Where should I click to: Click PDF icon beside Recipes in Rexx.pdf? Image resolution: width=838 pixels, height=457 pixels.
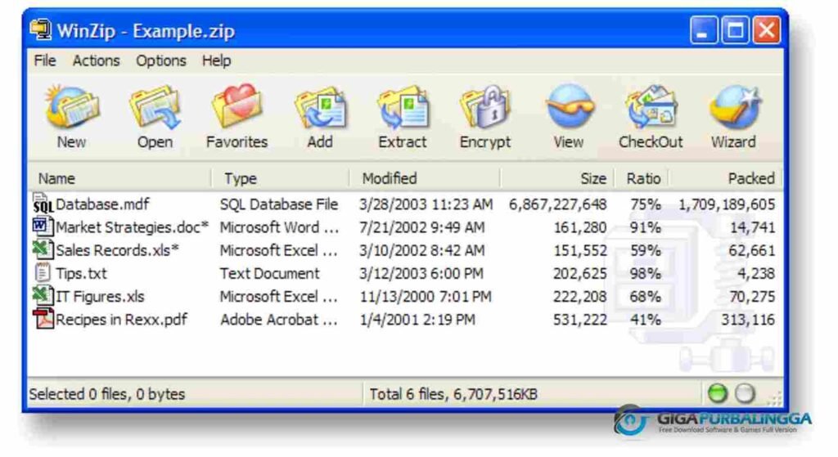click(x=43, y=319)
